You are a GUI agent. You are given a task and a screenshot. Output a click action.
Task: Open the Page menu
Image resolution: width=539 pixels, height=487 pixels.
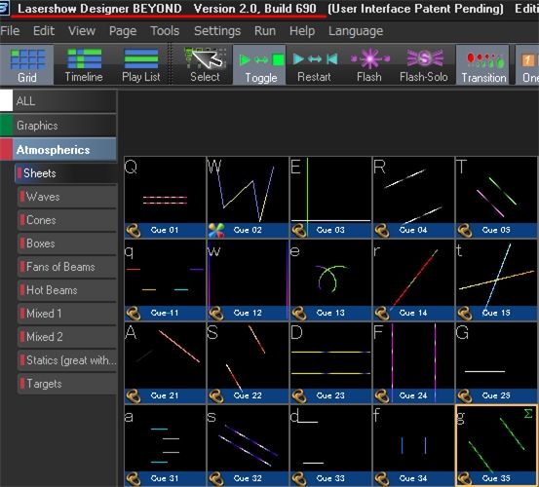coord(123,31)
